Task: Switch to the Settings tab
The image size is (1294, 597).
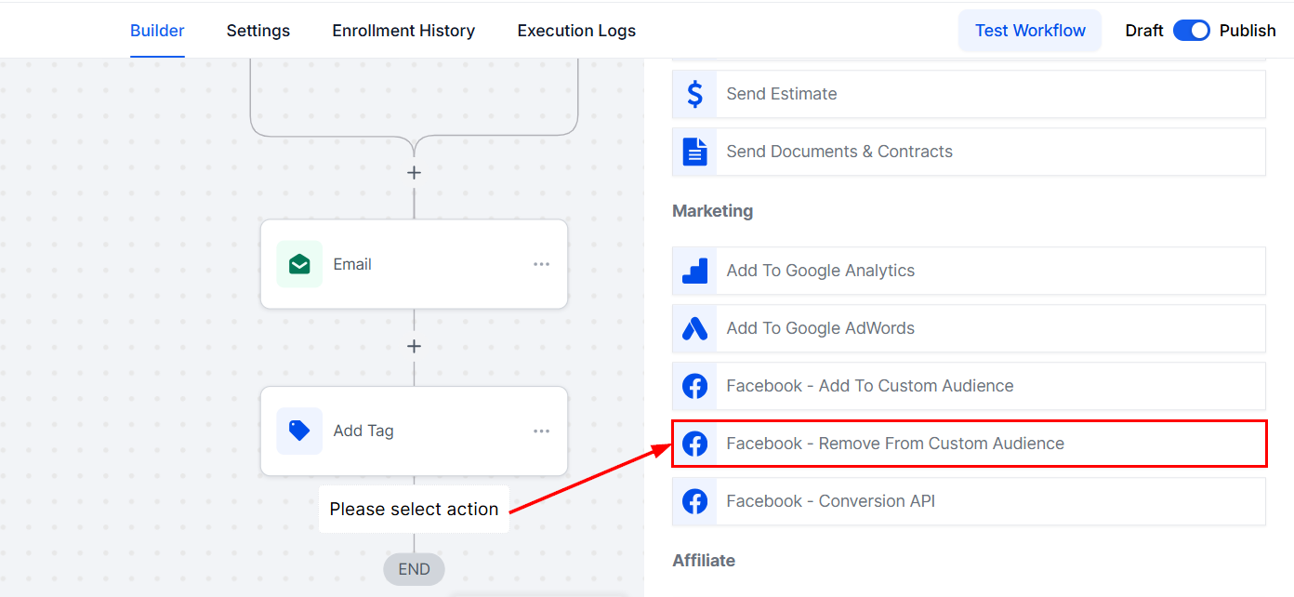Action: tap(258, 31)
